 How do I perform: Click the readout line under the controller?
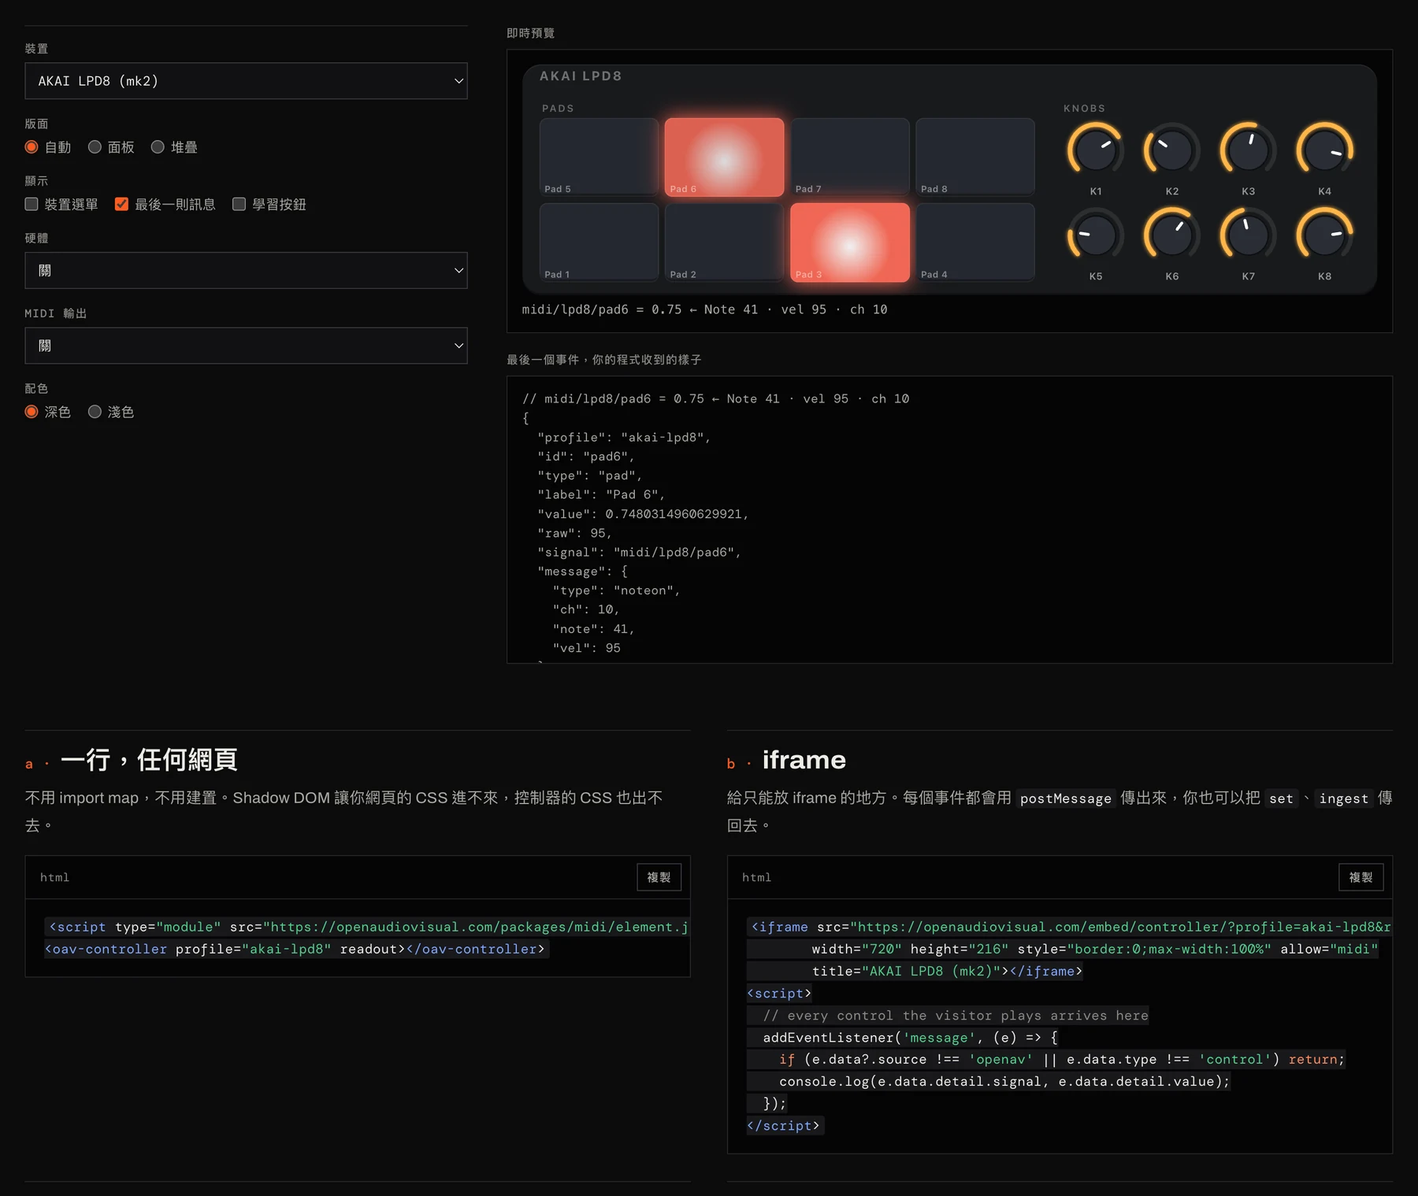point(704,309)
